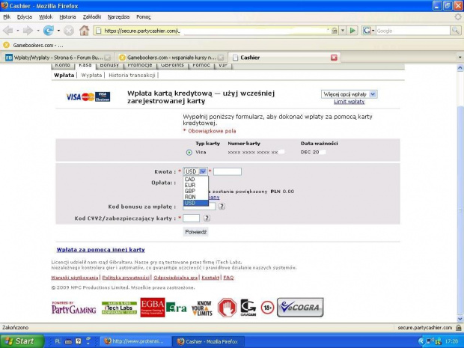Select the Visa card radio button
This screenshot has width=464, height=348.
click(x=189, y=153)
